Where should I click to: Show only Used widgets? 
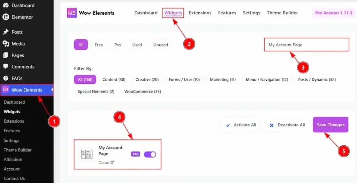[x=137, y=45]
